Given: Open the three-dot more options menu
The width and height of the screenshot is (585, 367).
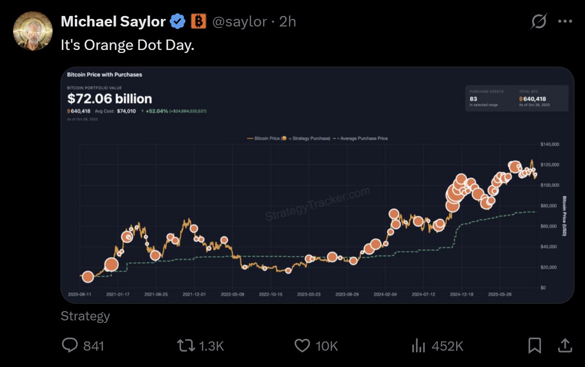Looking at the screenshot, I should [565, 21].
